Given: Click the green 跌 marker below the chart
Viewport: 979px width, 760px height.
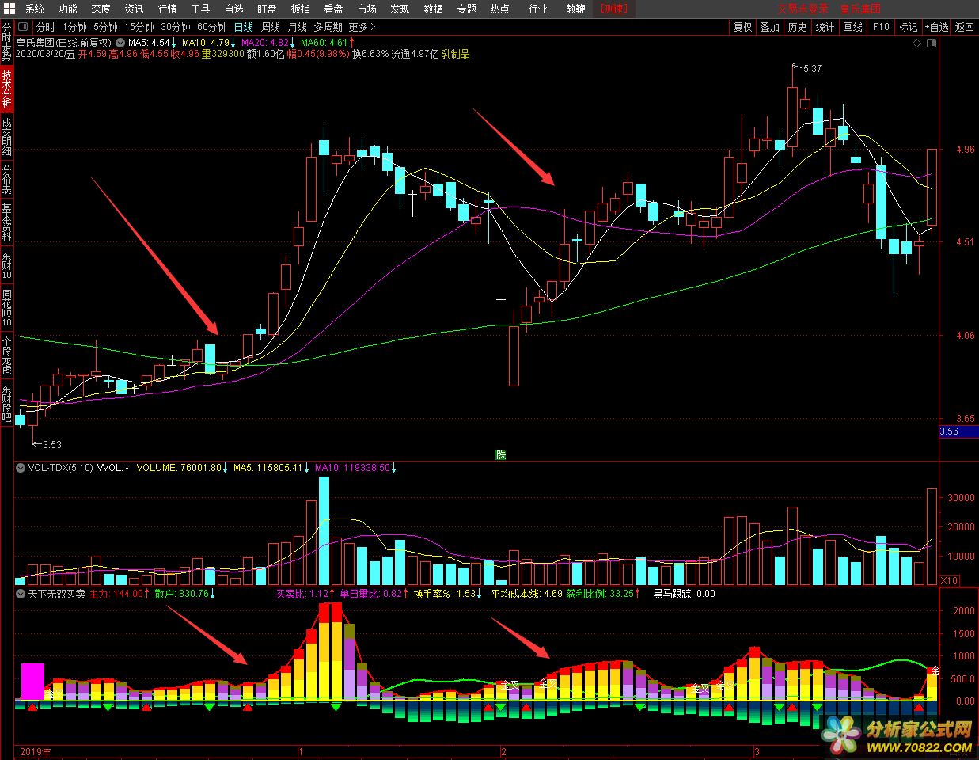Looking at the screenshot, I should coord(500,454).
